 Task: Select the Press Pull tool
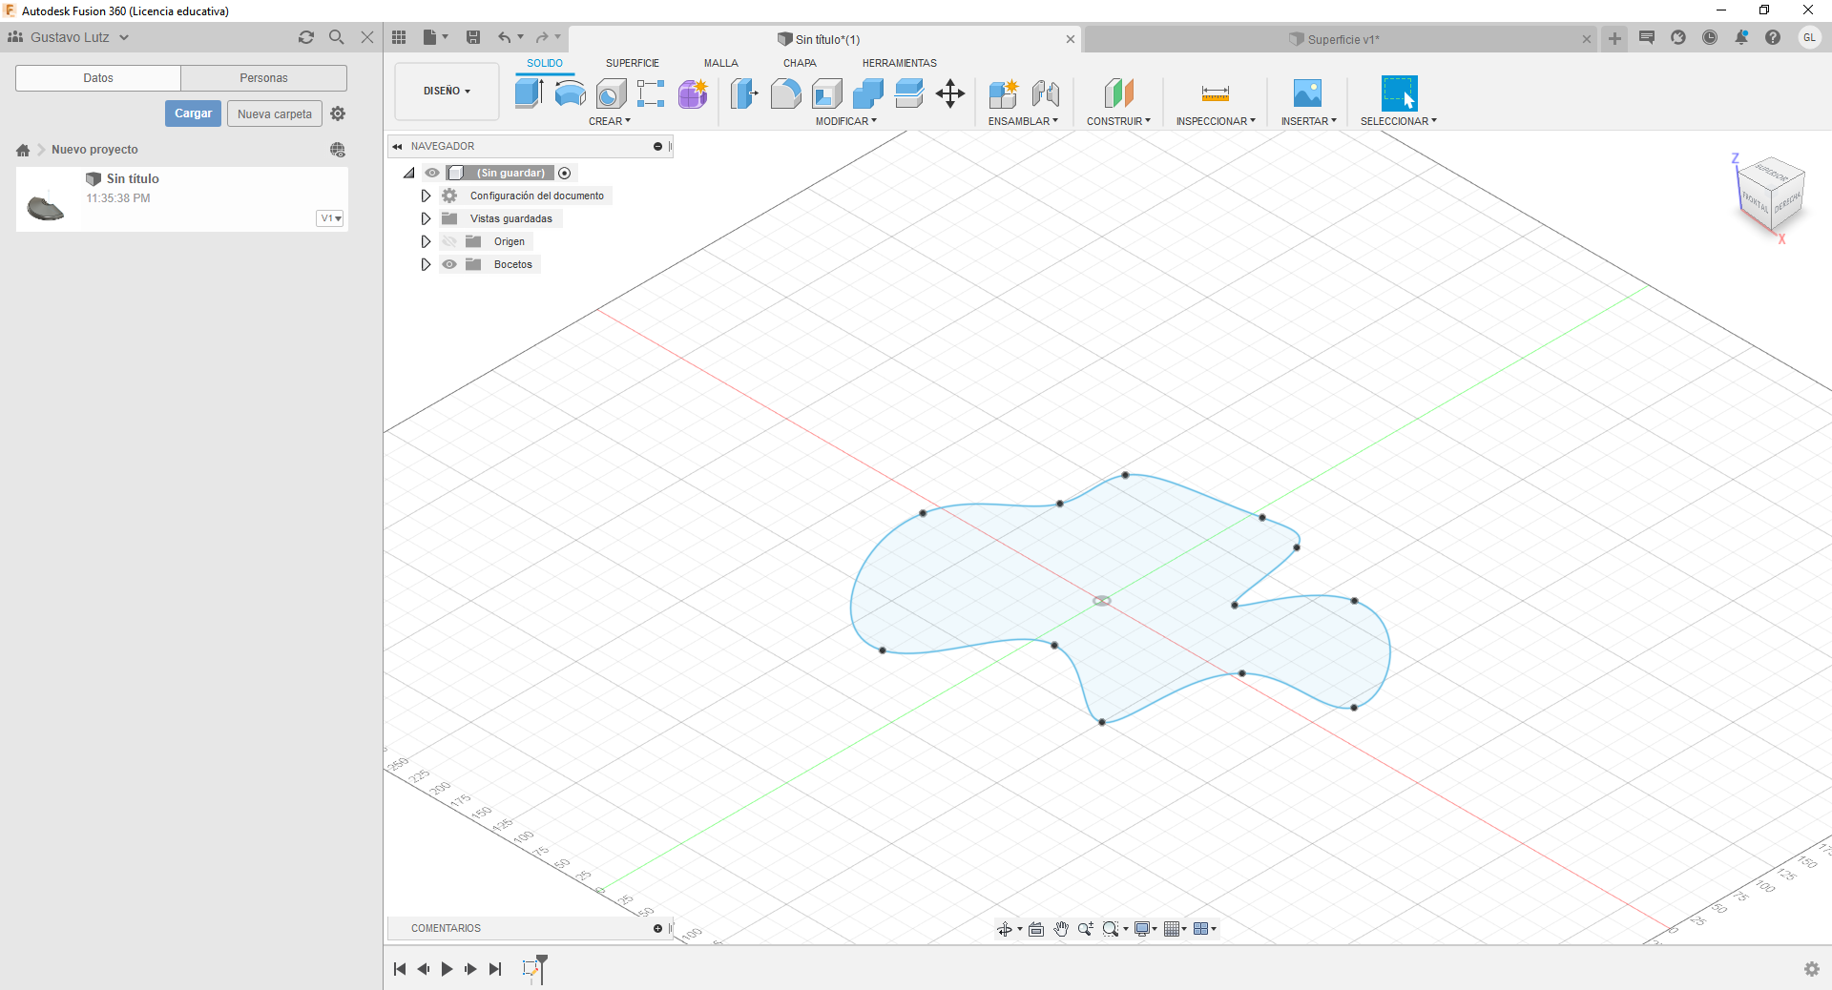coord(744,93)
